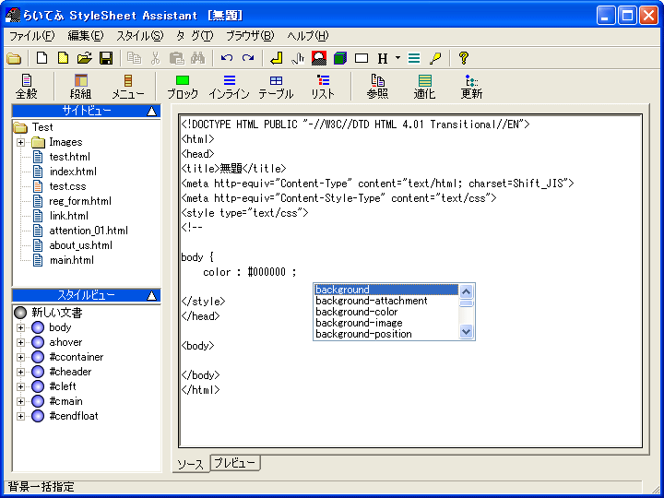This screenshot has width=664, height=498.
Task: Open 段組 column layout styles
Action: 80,87
